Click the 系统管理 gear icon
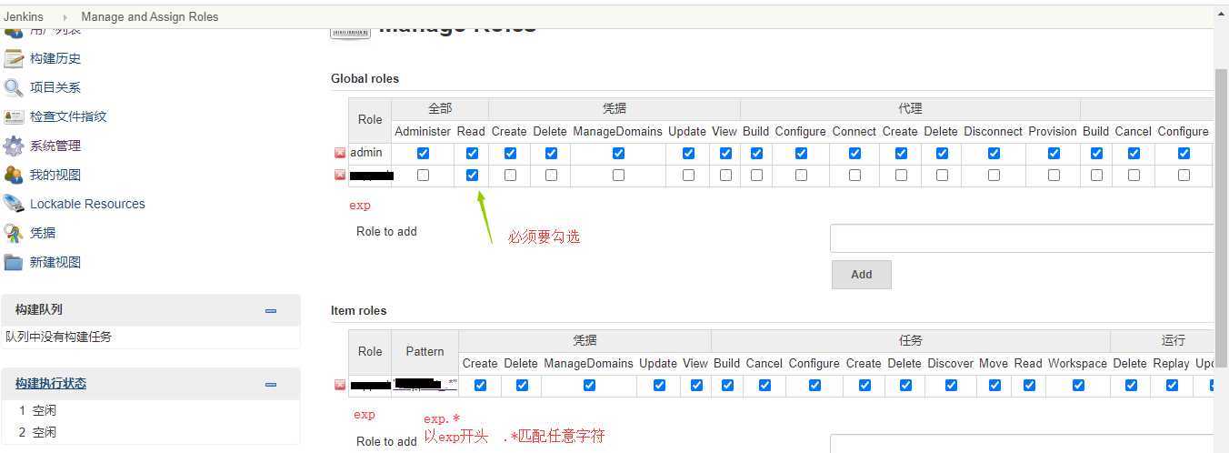 tap(14, 146)
